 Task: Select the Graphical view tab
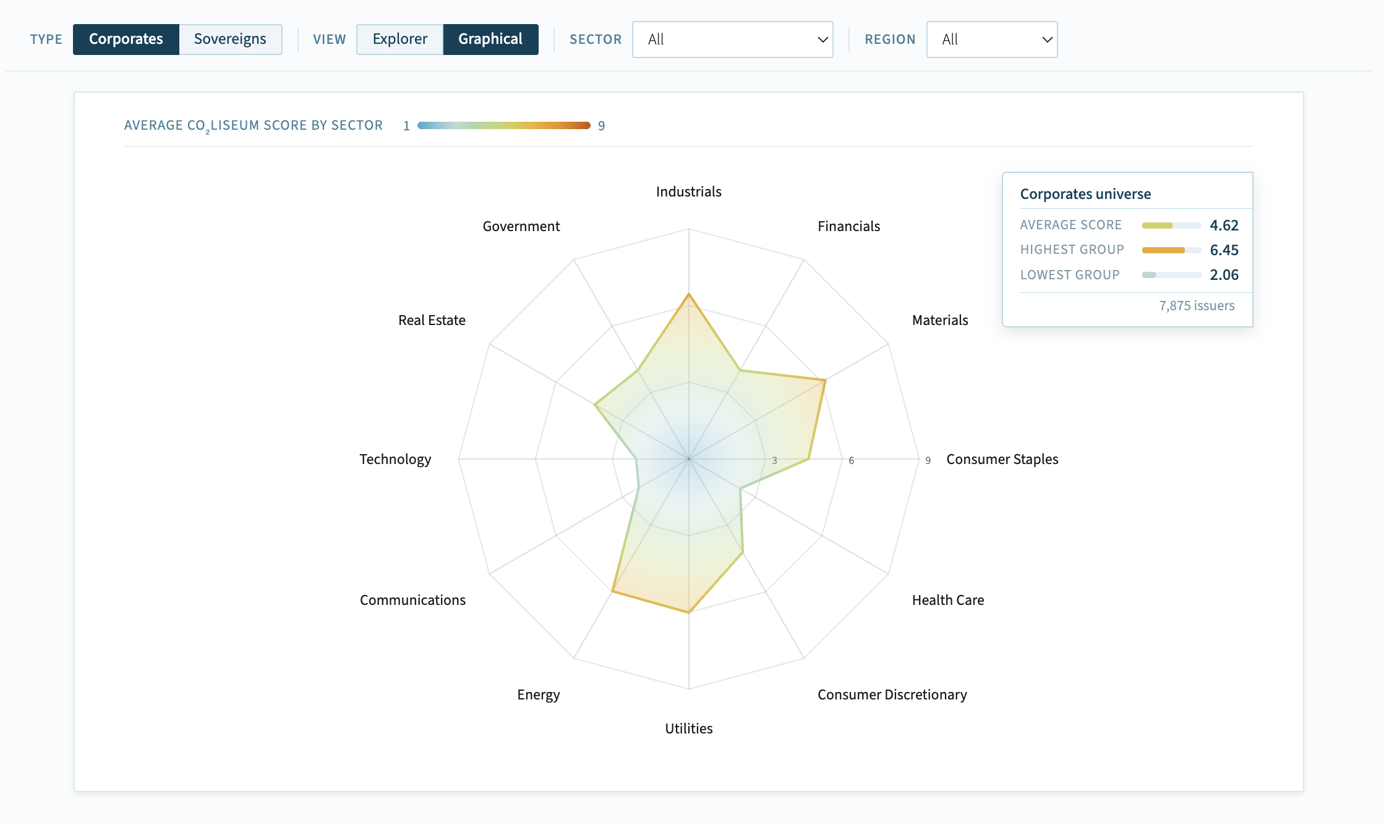(x=490, y=39)
